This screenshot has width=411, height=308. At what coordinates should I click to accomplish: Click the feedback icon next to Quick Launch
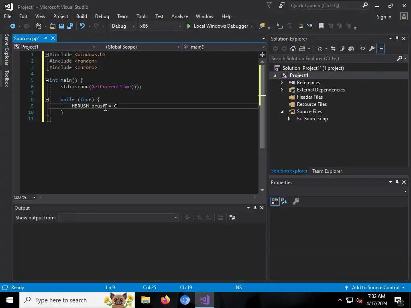282,5
